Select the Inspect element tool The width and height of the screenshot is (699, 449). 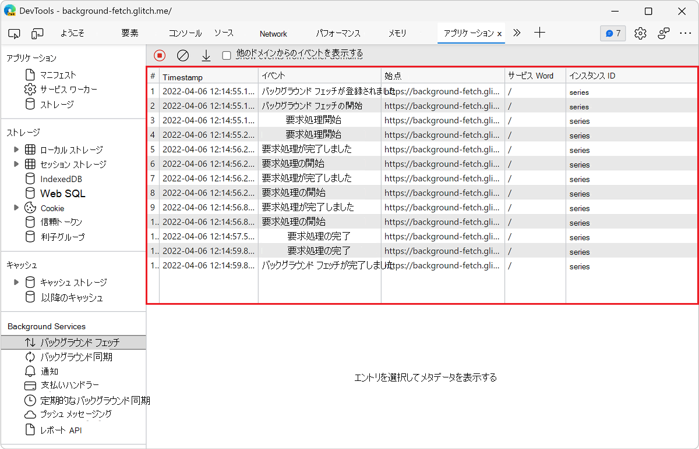[x=15, y=33]
